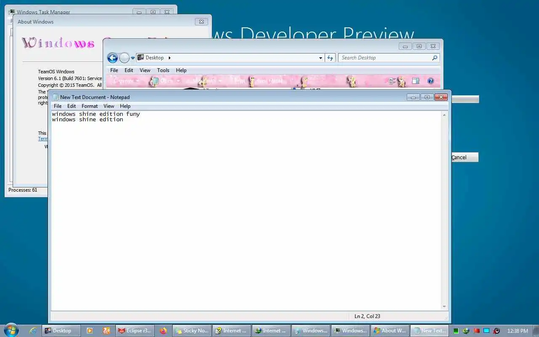The width and height of the screenshot is (539, 337).
Task: Switch to the New Text... taskbar button
Action: coord(430,331)
